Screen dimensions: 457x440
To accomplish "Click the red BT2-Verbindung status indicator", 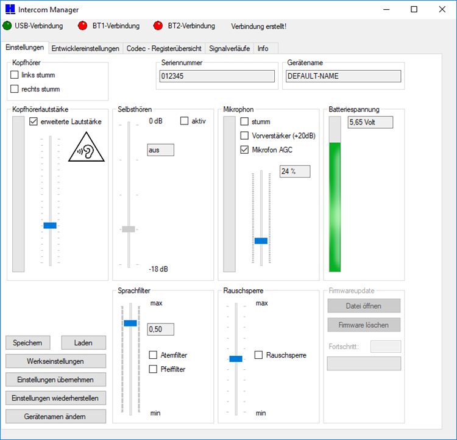I will click(x=158, y=26).
